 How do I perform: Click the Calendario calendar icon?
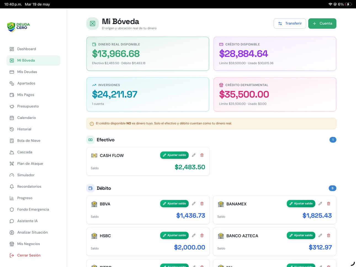12,118
